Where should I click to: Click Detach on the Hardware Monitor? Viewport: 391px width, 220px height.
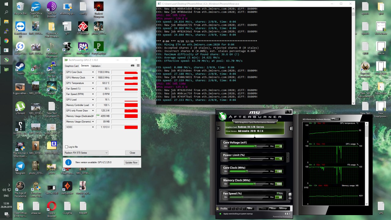click(335, 119)
